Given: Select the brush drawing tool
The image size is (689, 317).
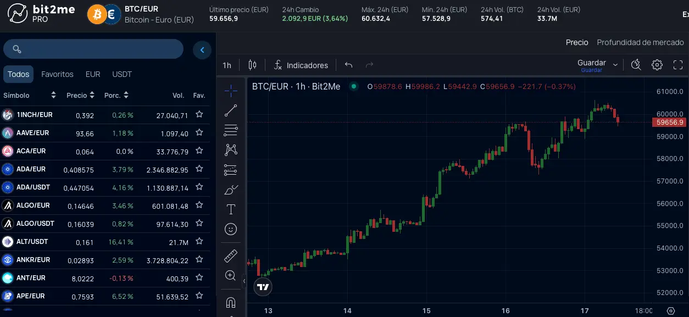Looking at the screenshot, I should (231, 190).
